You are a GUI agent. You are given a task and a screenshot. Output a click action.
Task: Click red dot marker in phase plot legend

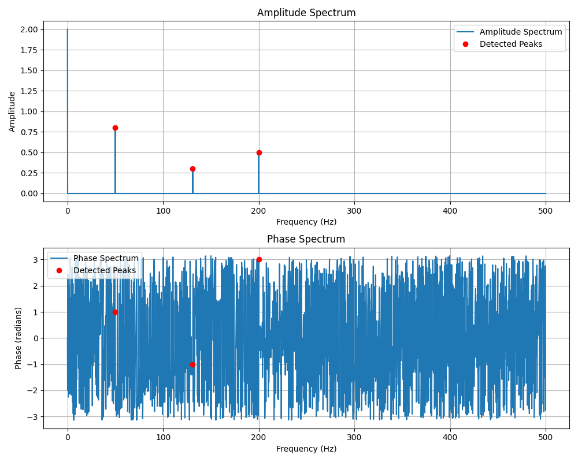coord(59,270)
